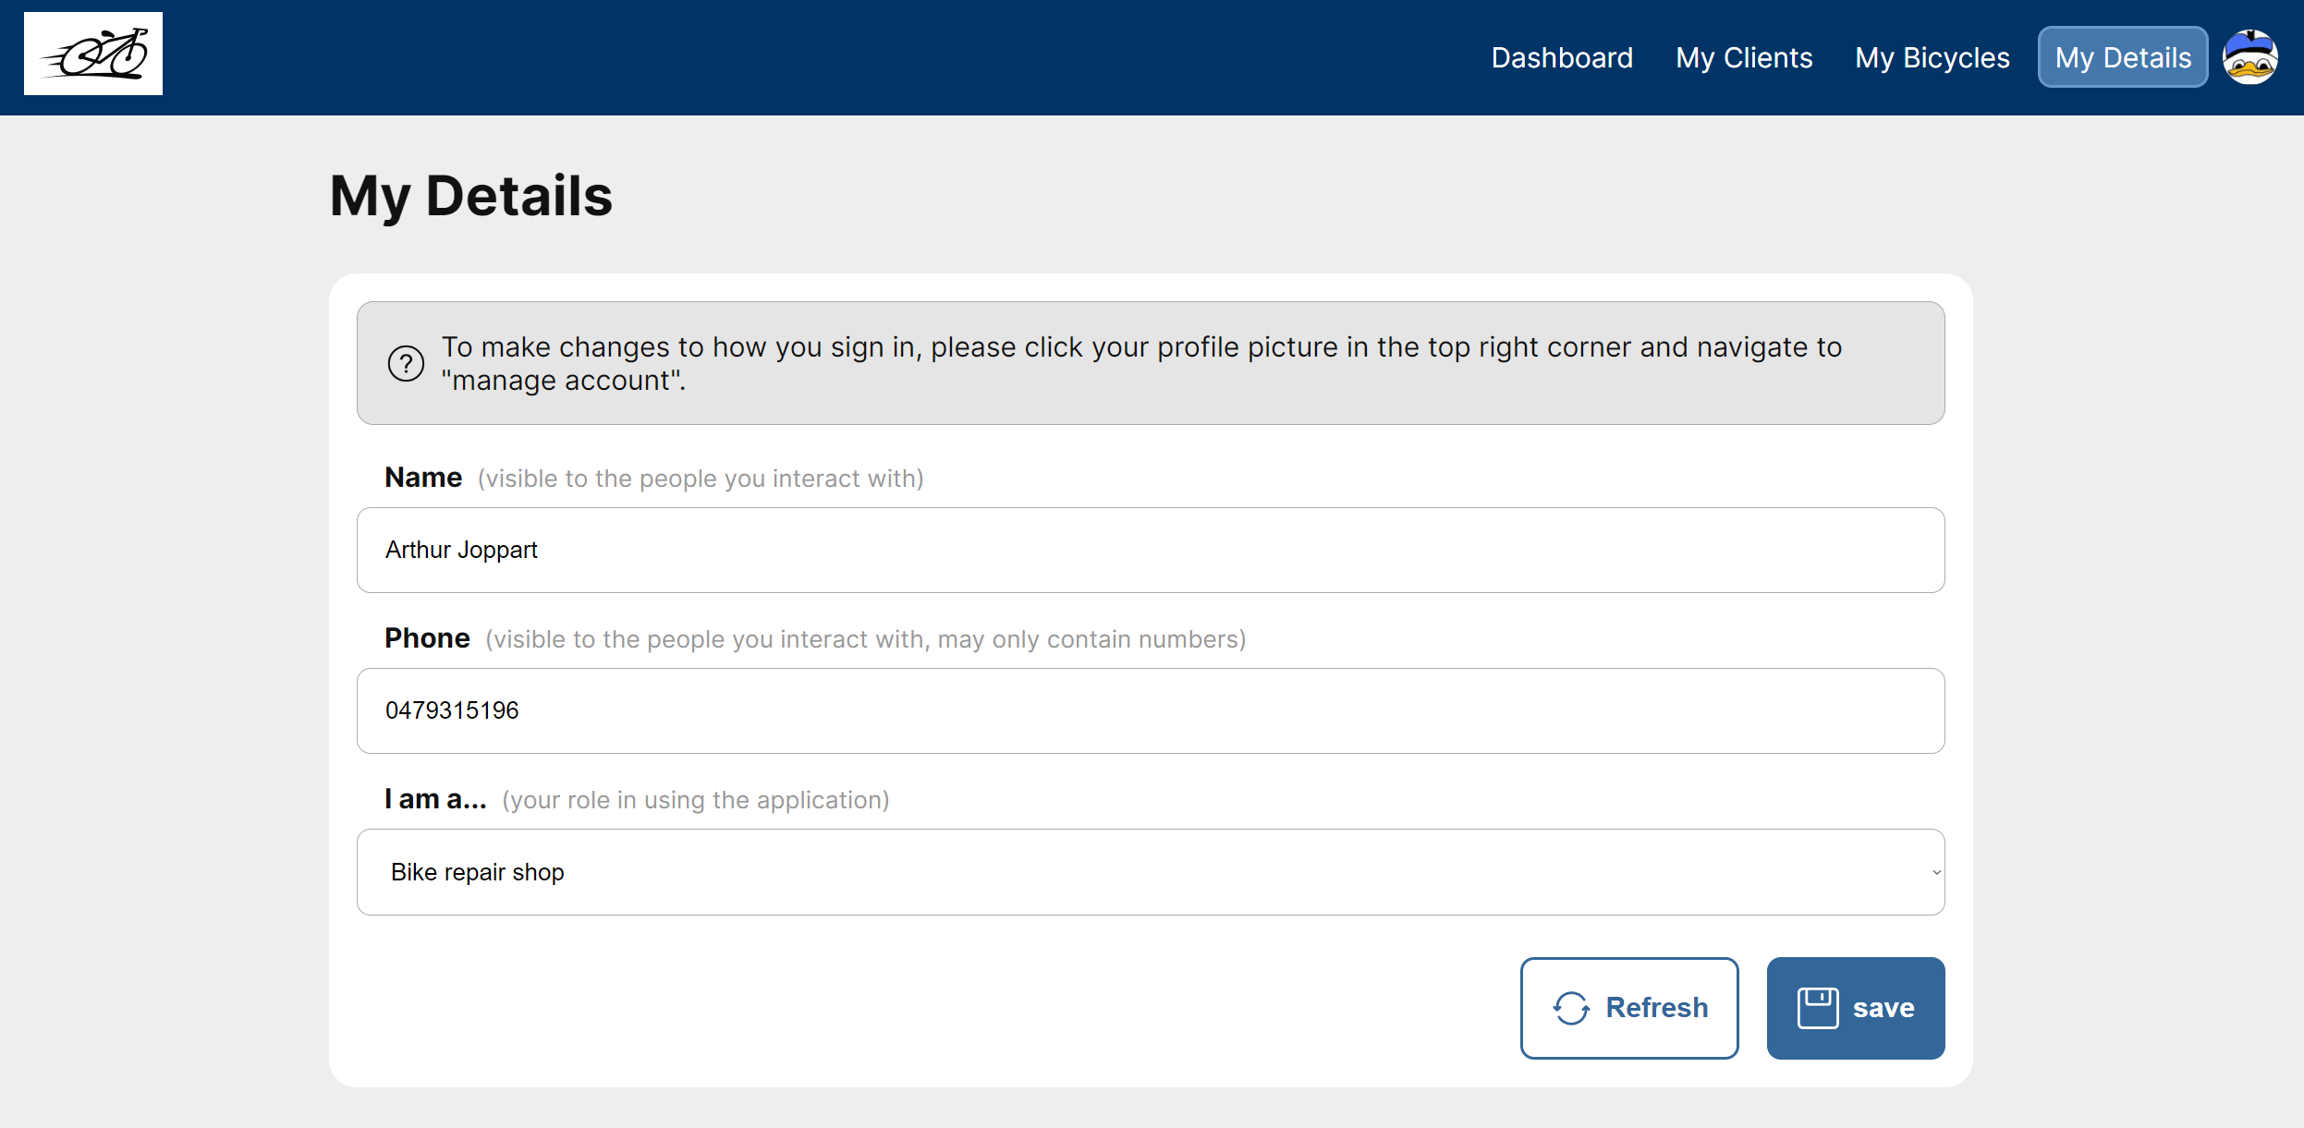Image resolution: width=2304 pixels, height=1128 pixels.
Task: Click the sign-in info notice text
Action: pos(1141,363)
